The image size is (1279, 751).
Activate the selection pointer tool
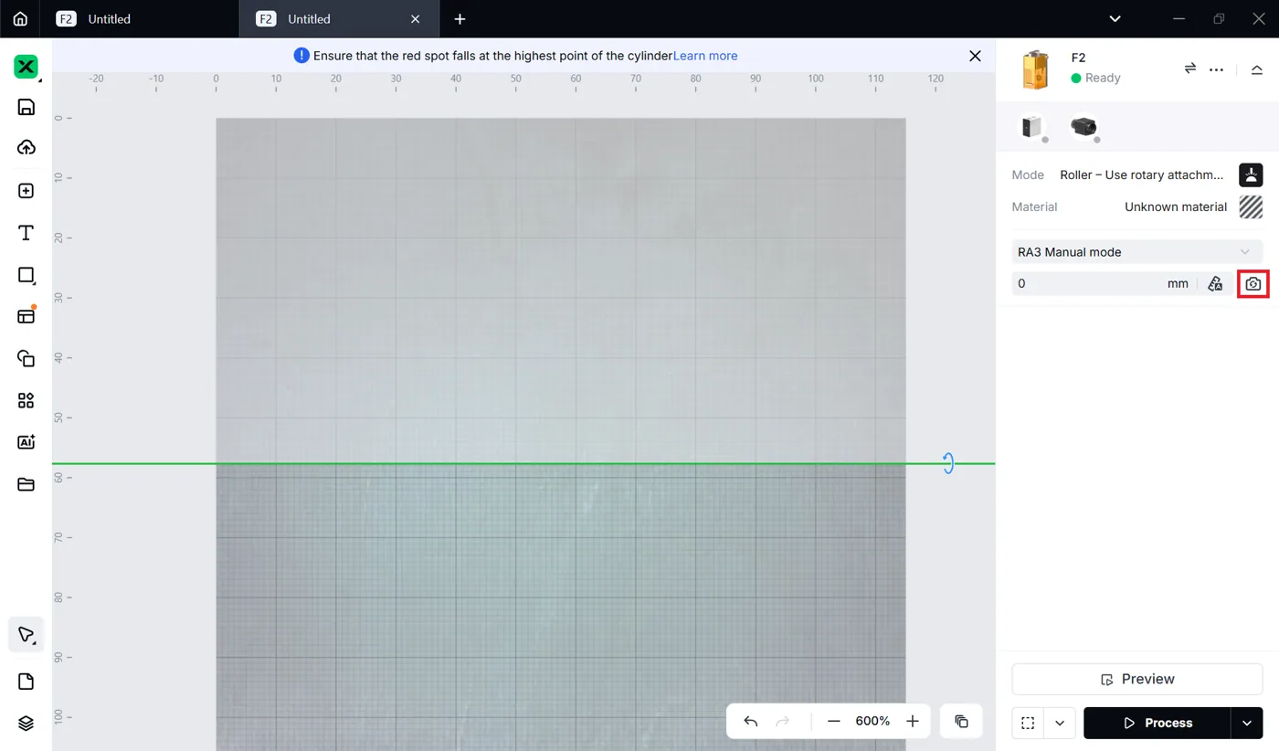[x=26, y=634]
